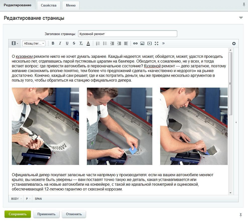Apply strikethrough formatting

point(74,43)
